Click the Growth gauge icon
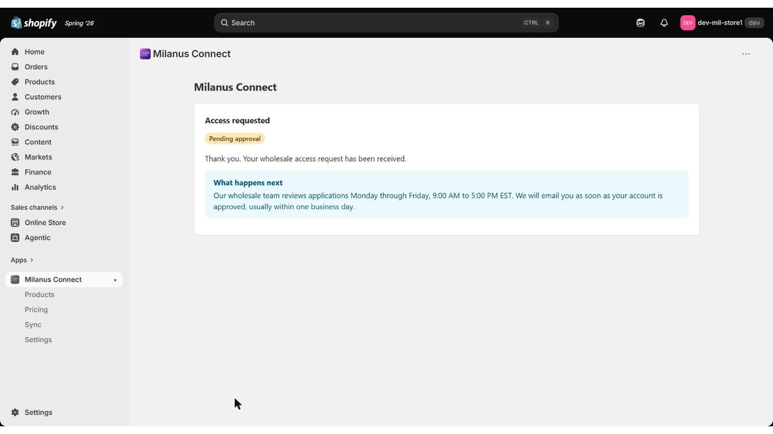The width and height of the screenshot is (773, 434). [15, 112]
